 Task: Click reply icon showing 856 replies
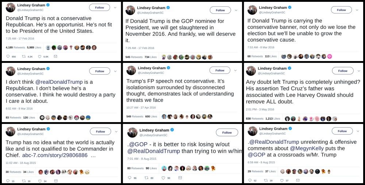tap(8, 57)
